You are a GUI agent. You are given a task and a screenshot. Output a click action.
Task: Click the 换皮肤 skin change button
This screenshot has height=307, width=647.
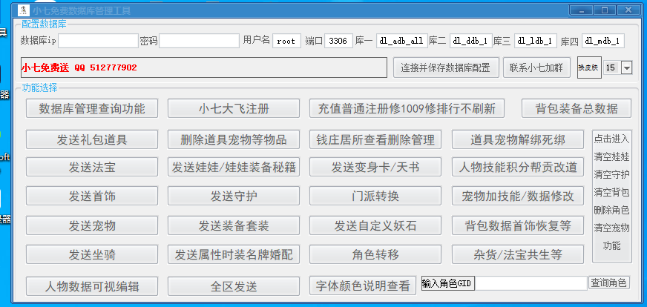588,67
